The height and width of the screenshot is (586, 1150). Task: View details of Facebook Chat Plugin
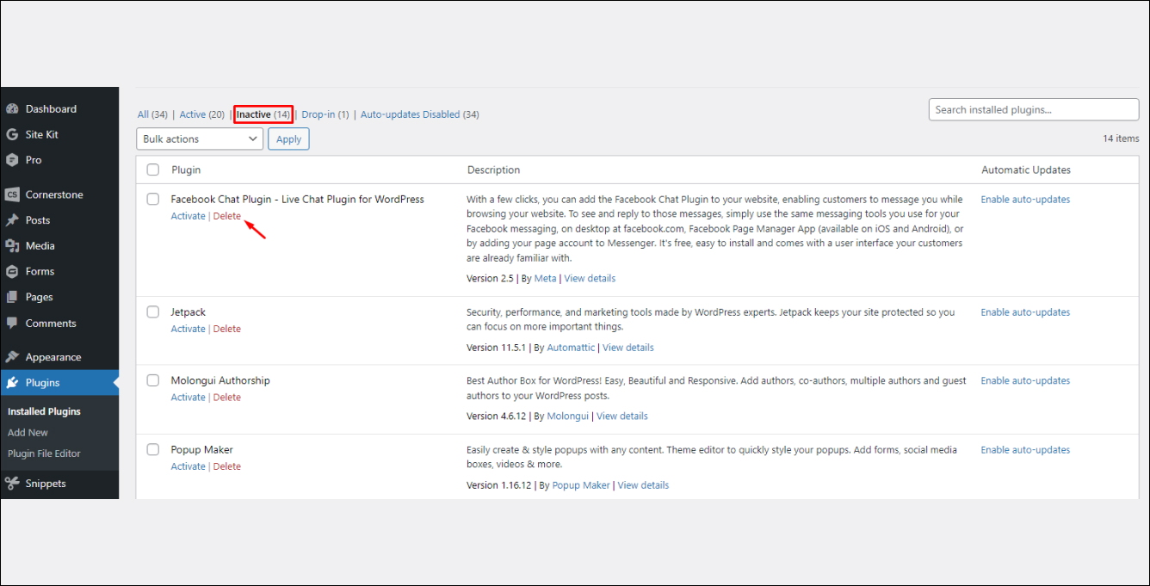click(590, 279)
